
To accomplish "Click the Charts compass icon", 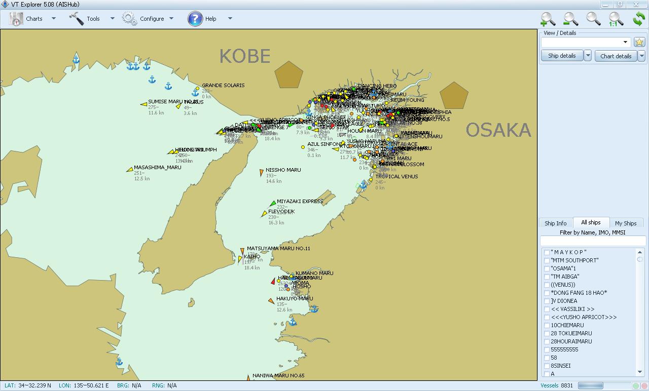I will (16, 19).
